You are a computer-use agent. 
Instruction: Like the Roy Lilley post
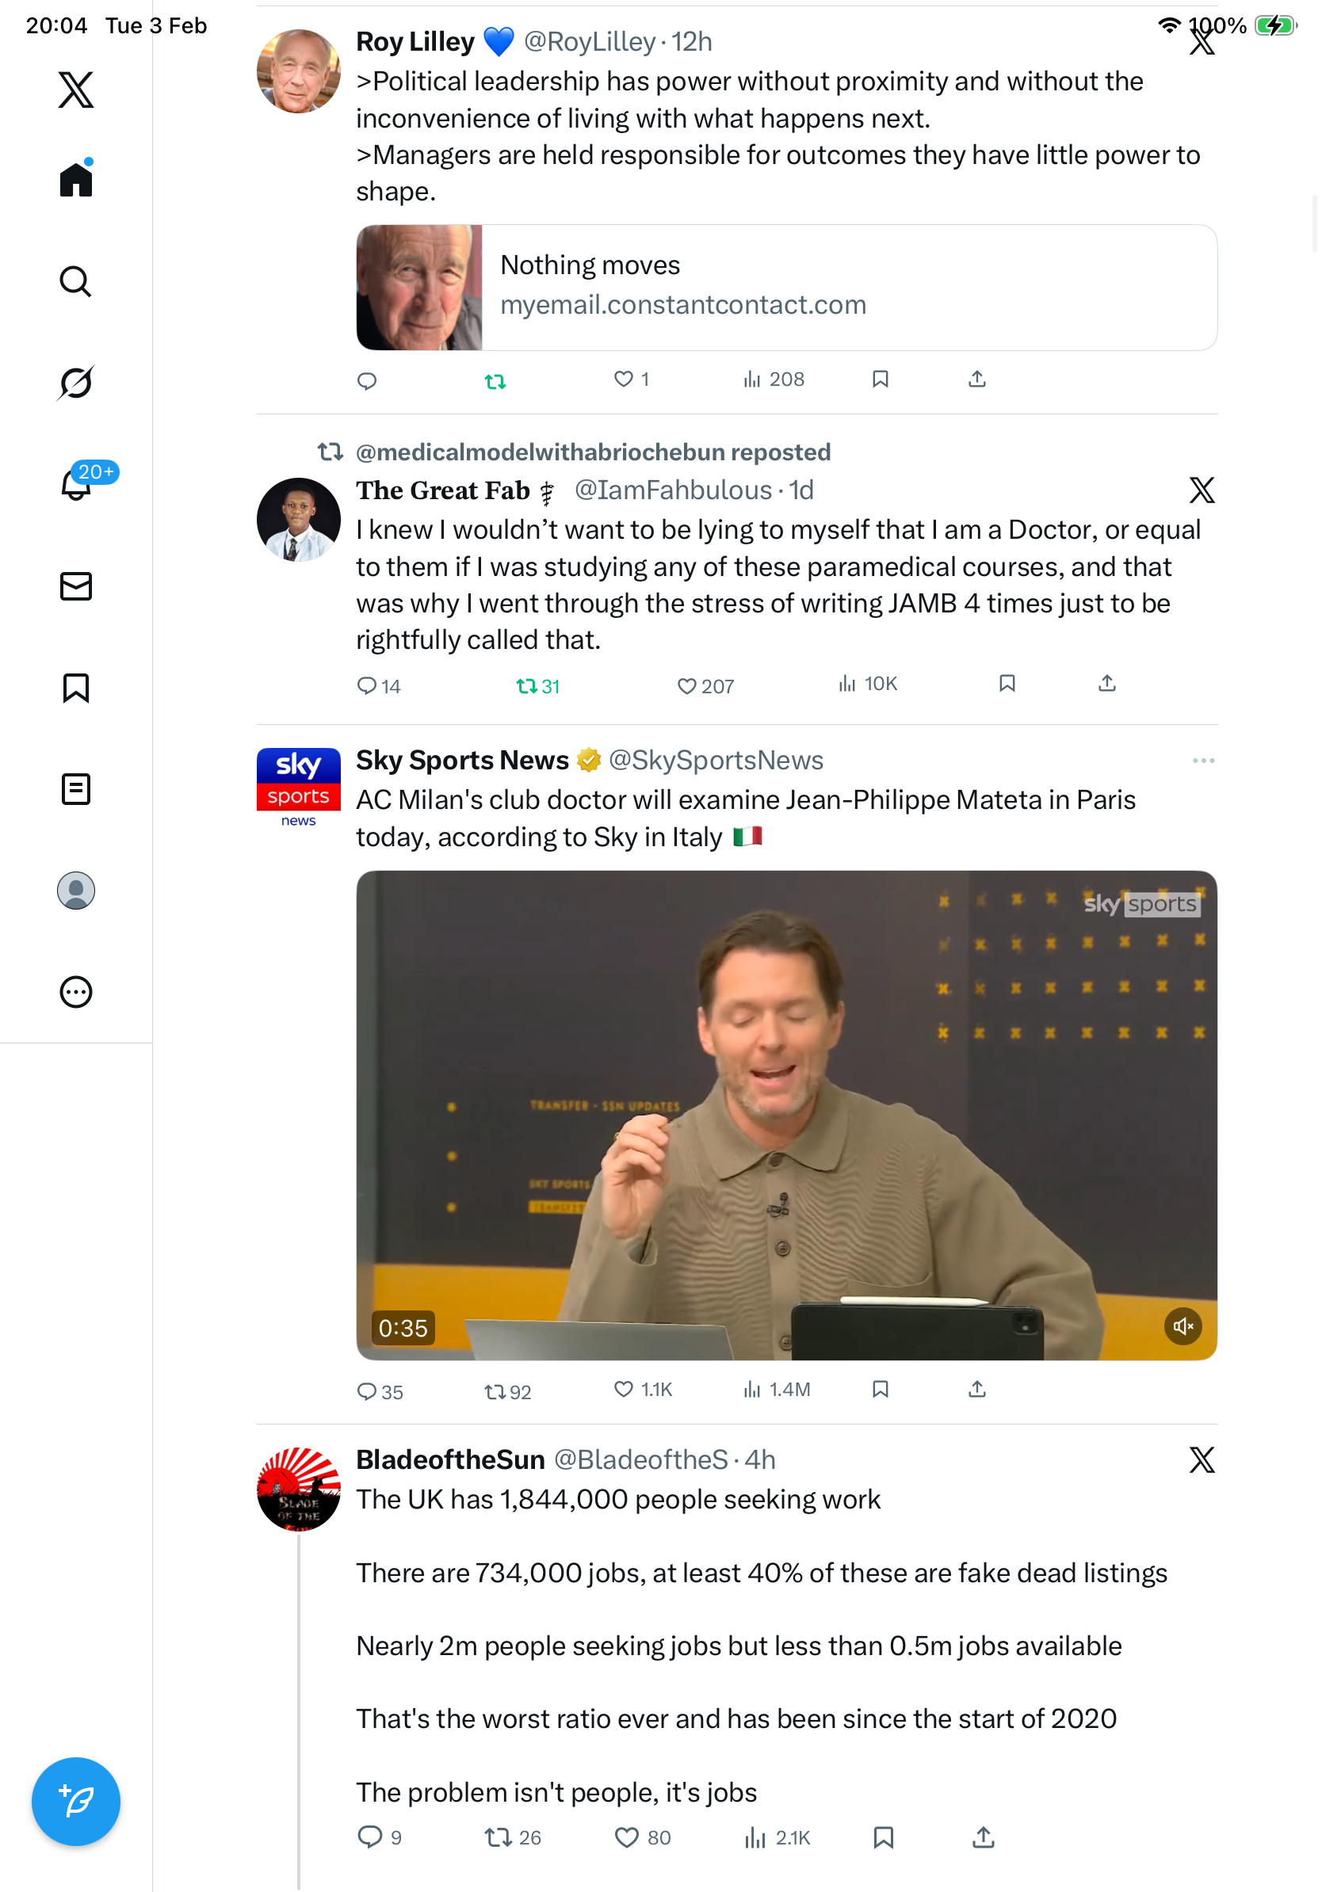tap(624, 379)
